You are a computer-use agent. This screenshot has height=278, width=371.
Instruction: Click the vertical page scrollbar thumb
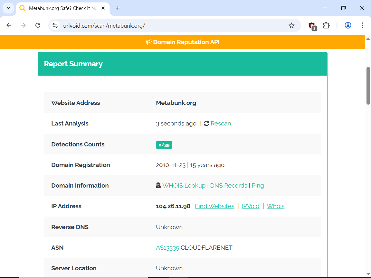coord(368,86)
